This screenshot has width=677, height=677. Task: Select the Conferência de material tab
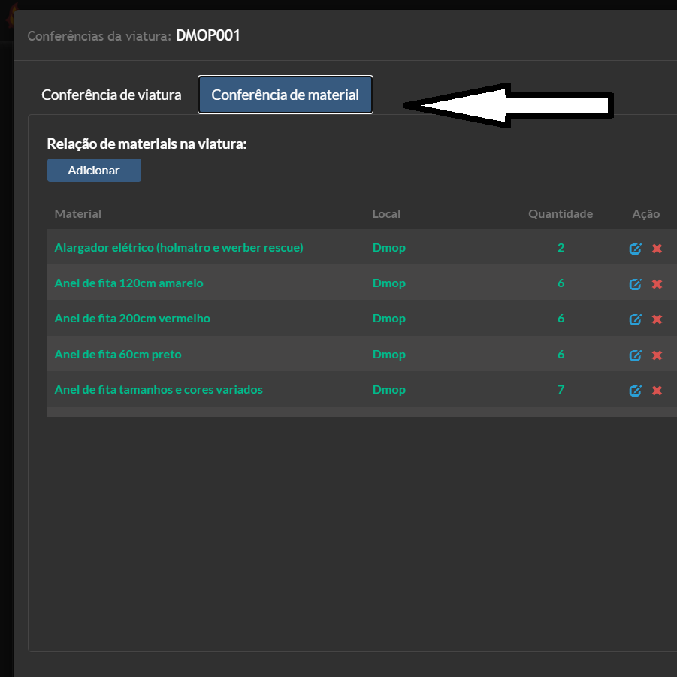286,95
